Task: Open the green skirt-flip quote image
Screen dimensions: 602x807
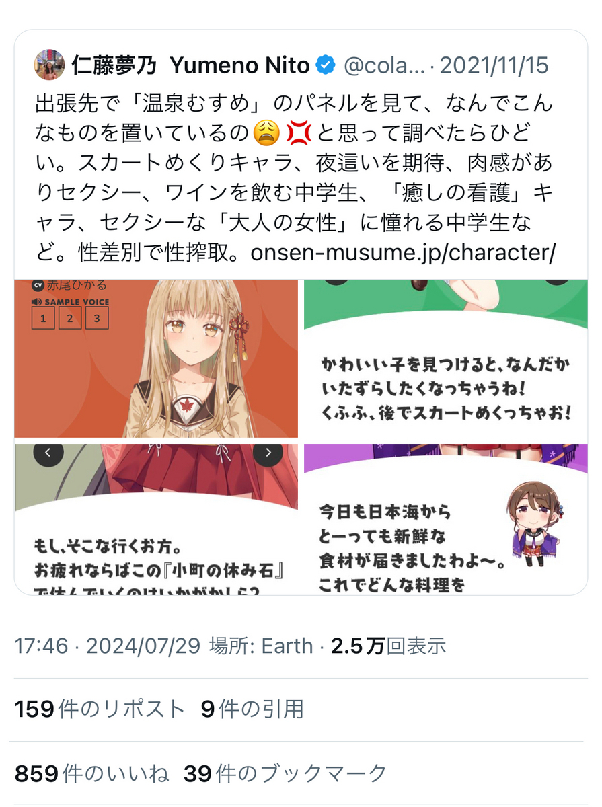Action: pos(446,358)
